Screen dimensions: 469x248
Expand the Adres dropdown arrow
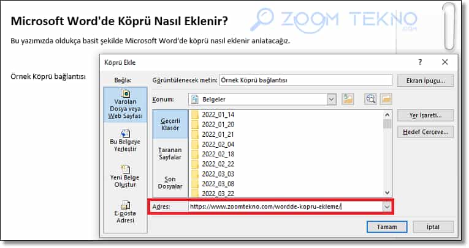(x=387, y=206)
